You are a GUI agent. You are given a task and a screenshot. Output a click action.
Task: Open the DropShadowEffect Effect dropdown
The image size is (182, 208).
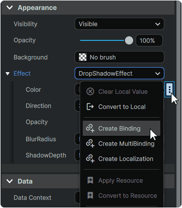(119, 73)
